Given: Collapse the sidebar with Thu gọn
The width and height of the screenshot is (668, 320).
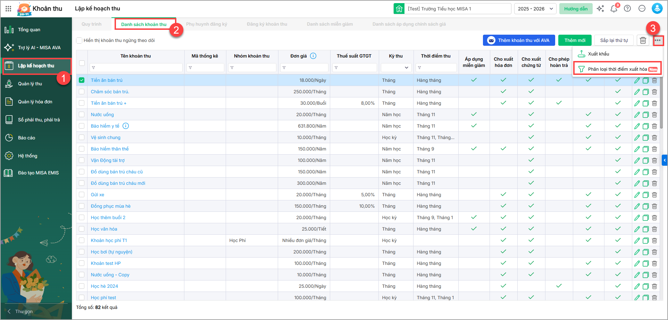Looking at the screenshot, I should point(21,311).
